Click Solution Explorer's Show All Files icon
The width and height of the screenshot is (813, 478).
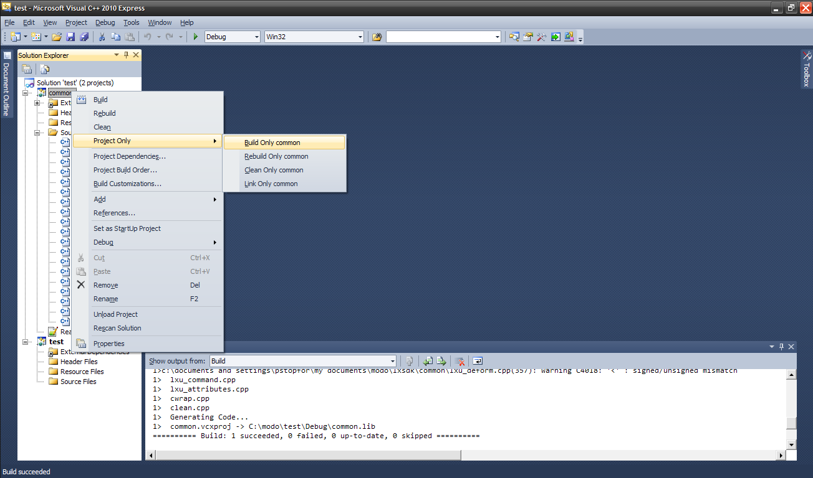click(44, 69)
